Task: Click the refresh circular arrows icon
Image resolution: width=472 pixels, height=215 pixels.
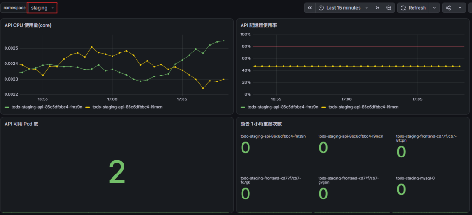Action: (403, 8)
